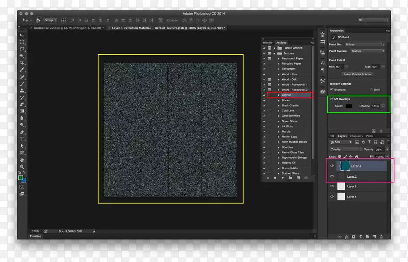The image size is (408, 262).
Task: Pick the Type tool in the toolbar
Action: pos(22,139)
